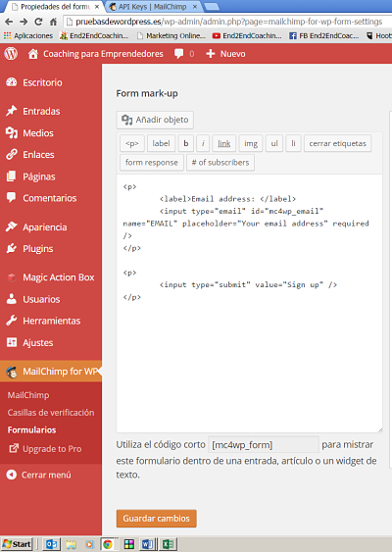Screen dimensions: 392x552
Task: Click the Medios media icon
Action: pyautogui.click(x=11, y=132)
